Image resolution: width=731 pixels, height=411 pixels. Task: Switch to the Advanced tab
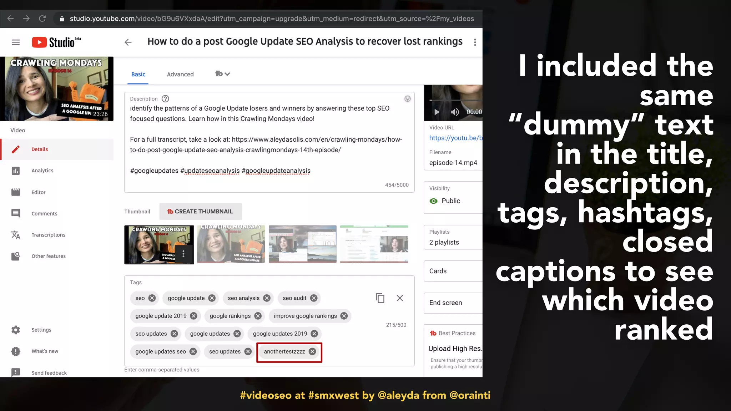(180, 74)
